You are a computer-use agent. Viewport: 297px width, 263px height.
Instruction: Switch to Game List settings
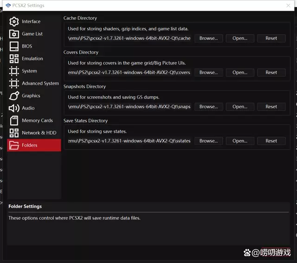pos(34,34)
